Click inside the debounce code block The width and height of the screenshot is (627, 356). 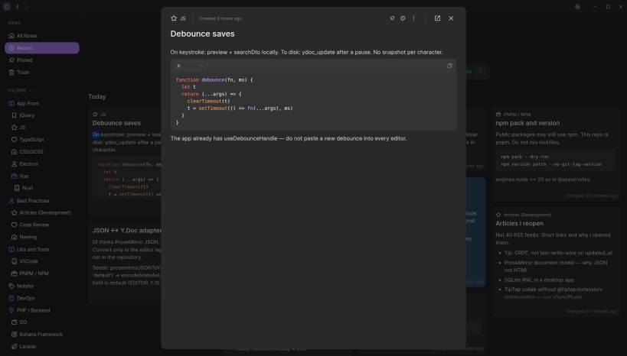coord(313,101)
